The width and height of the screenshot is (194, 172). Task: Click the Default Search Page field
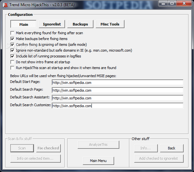[x=118, y=90]
